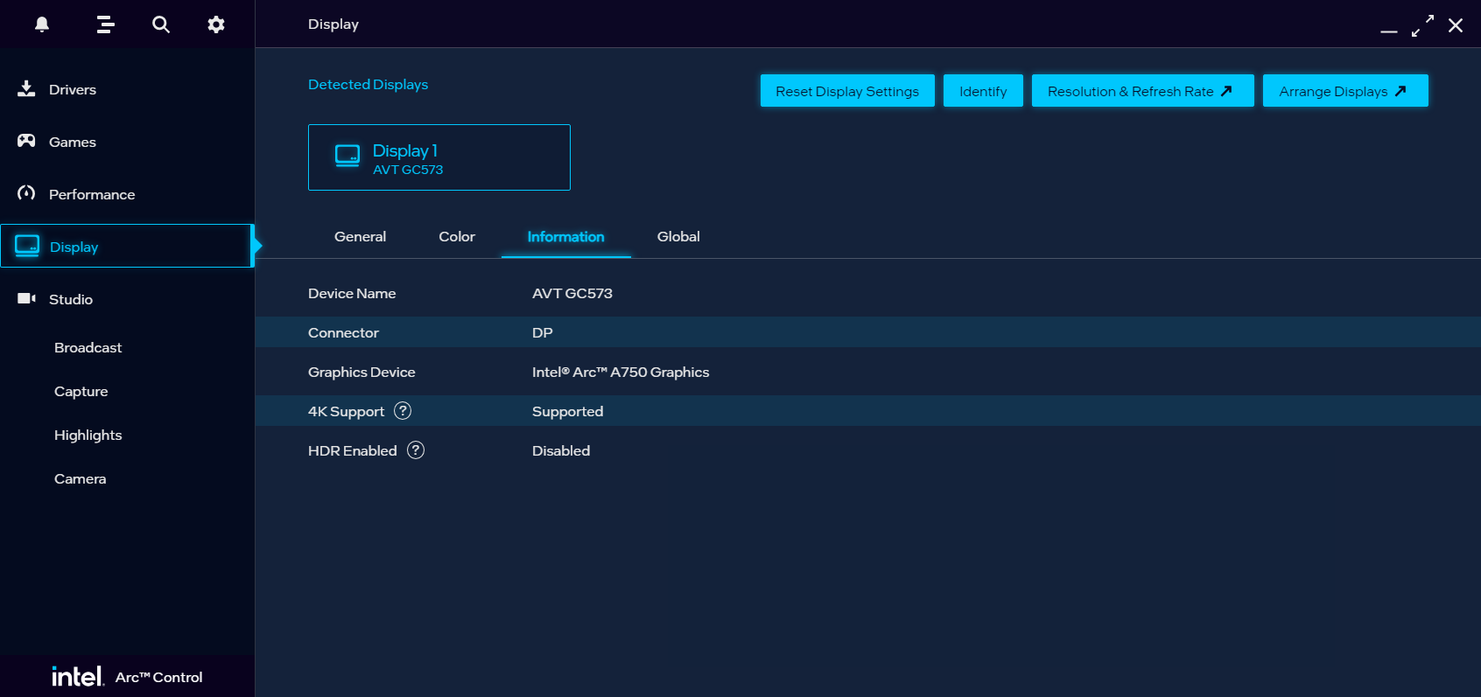This screenshot has height=697, width=1481.
Task: Click the search magnifier icon
Action: [x=161, y=24]
